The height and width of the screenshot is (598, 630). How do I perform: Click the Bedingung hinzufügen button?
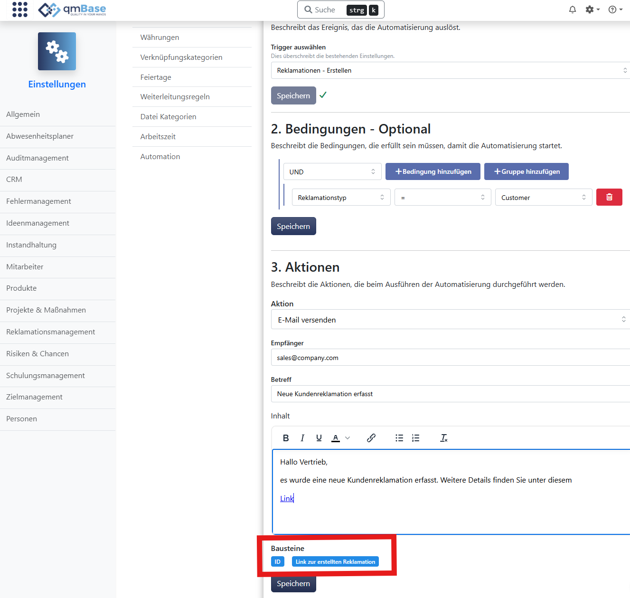click(433, 171)
